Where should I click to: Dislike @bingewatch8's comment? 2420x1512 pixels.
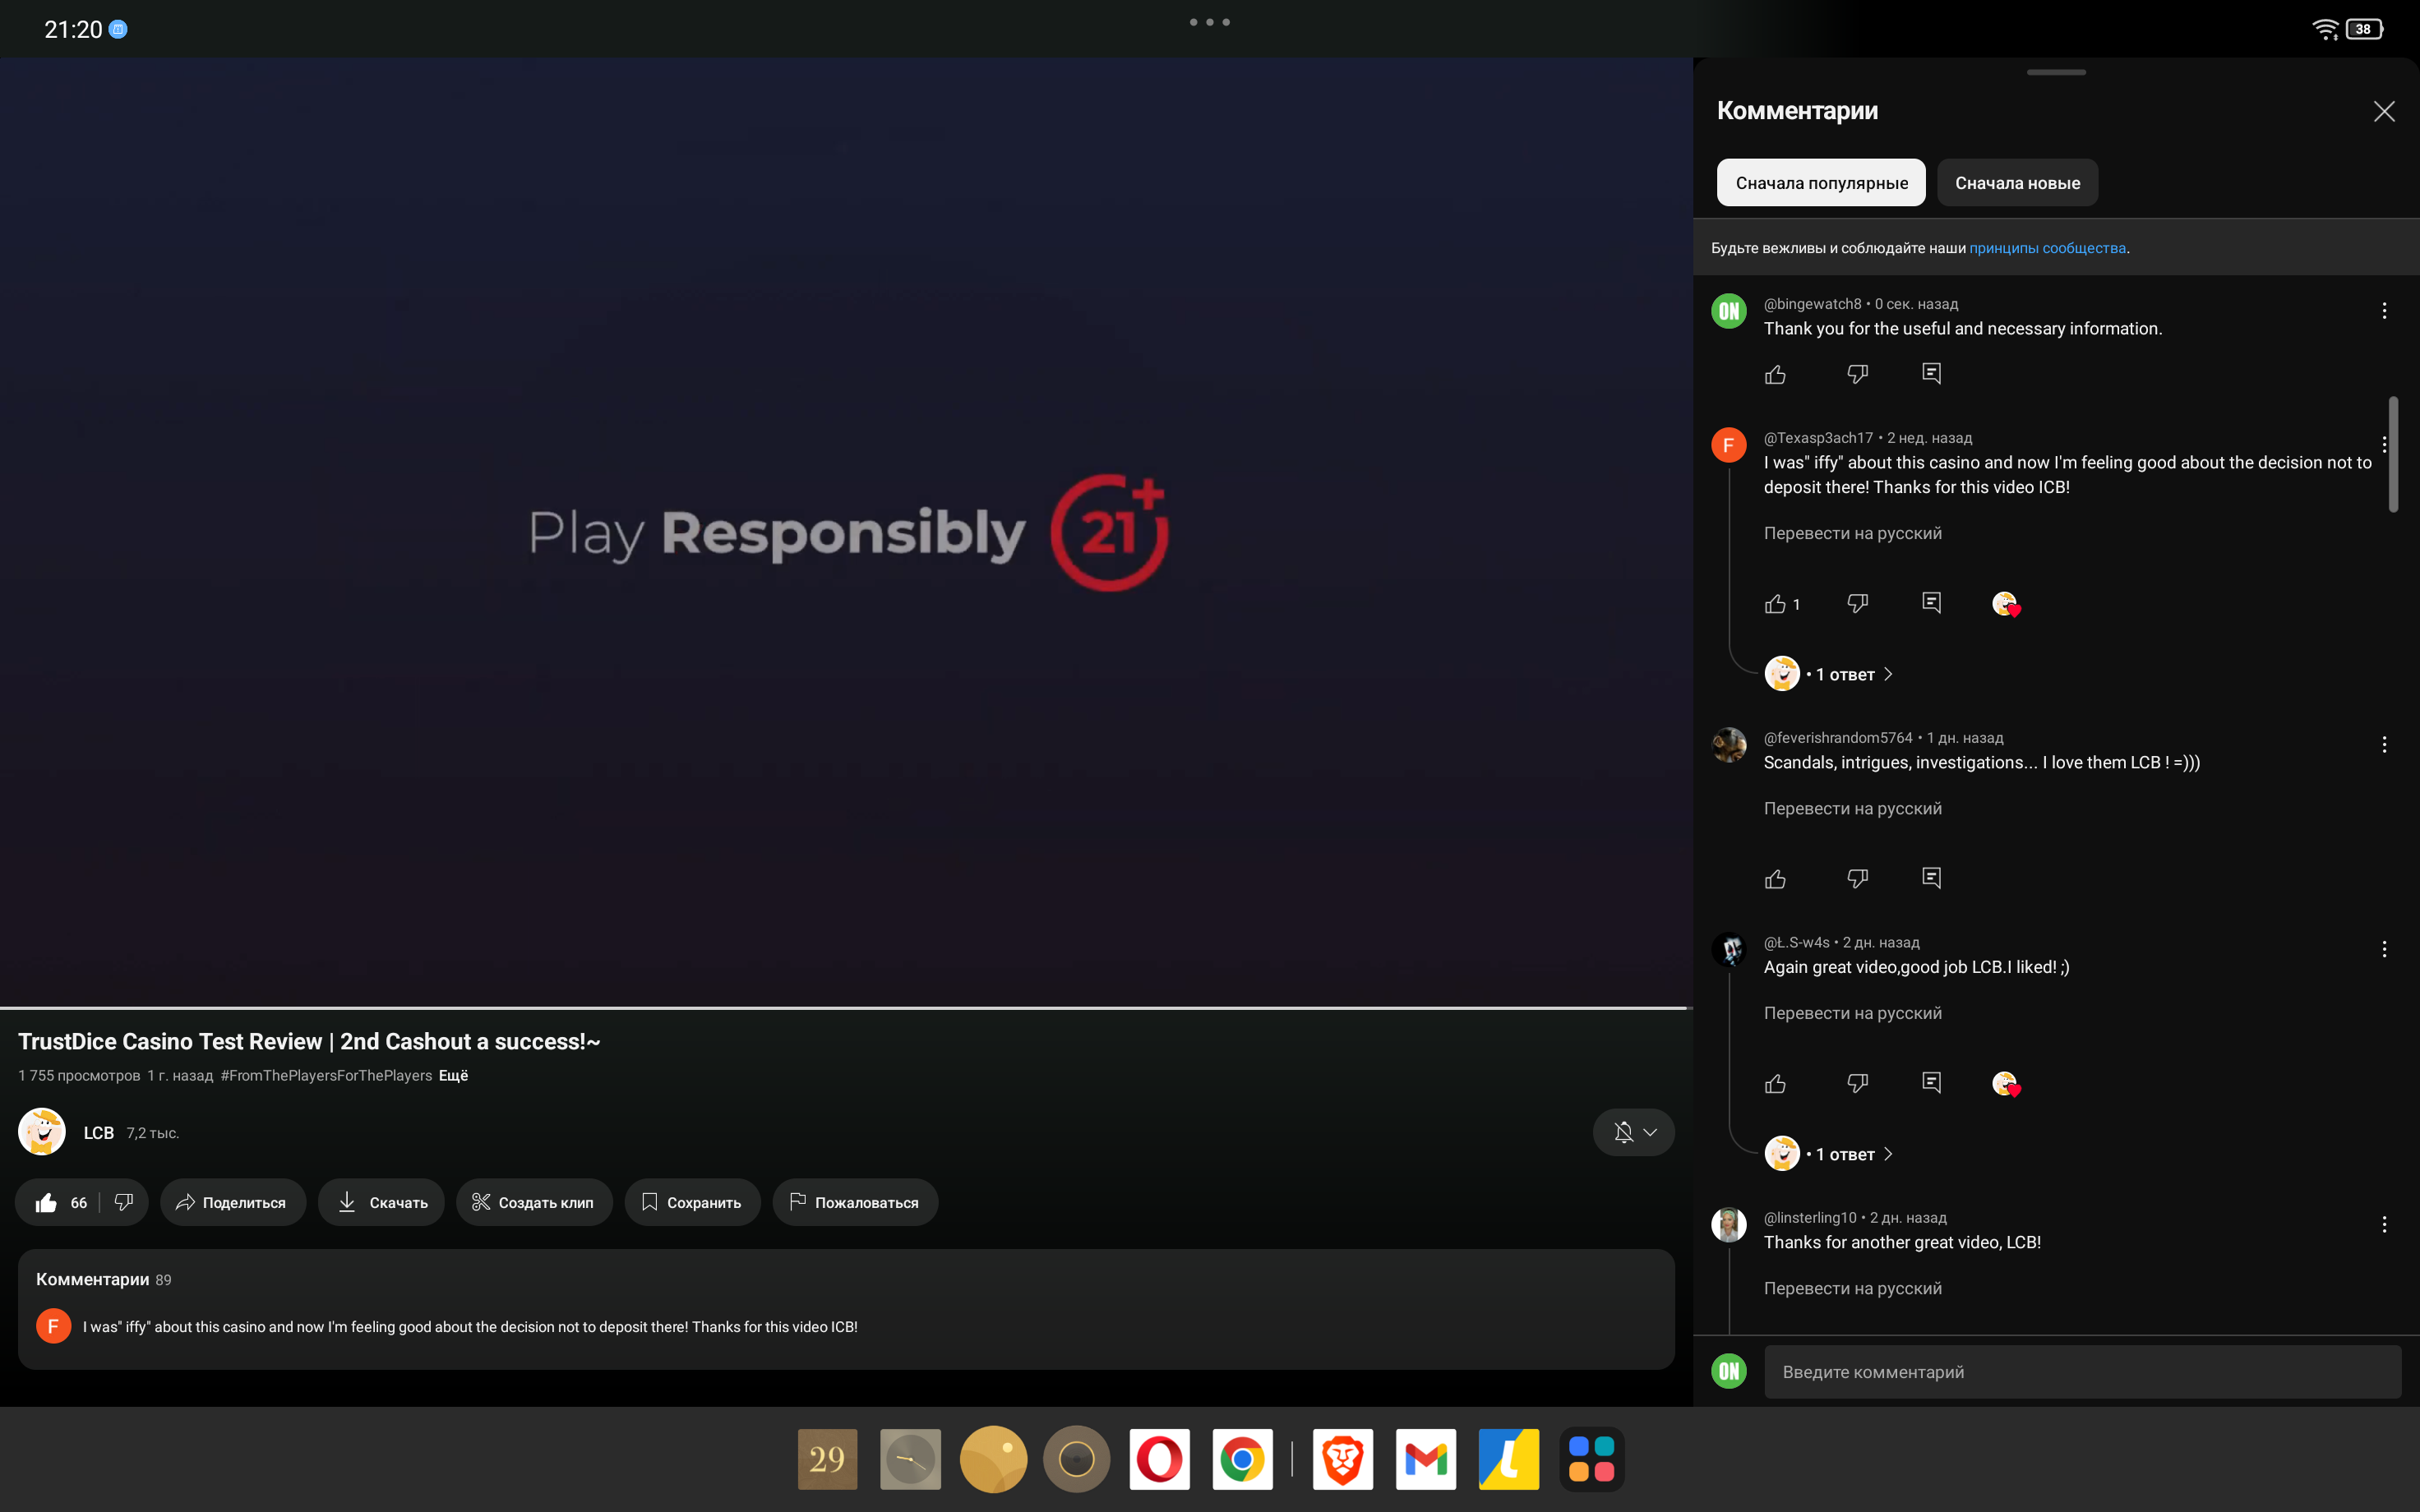coord(1857,374)
